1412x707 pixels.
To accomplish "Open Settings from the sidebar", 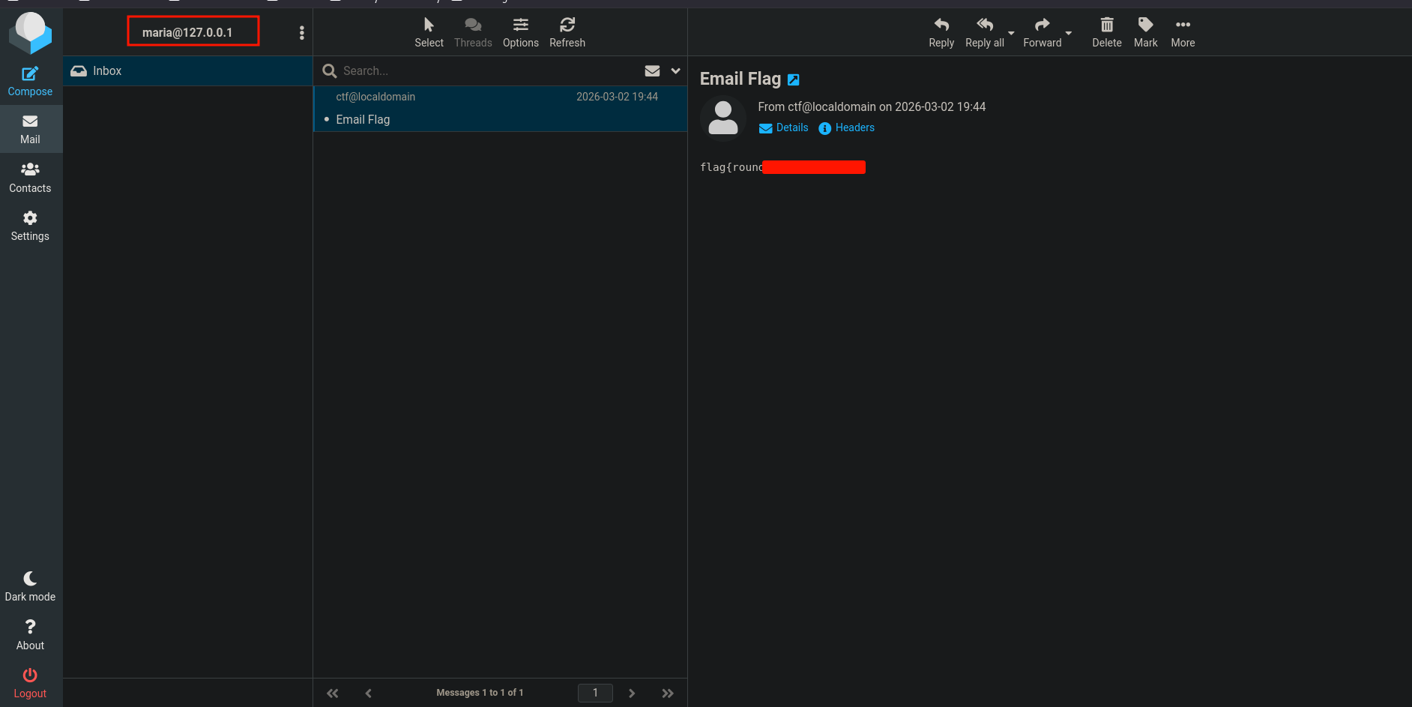I will click(30, 226).
